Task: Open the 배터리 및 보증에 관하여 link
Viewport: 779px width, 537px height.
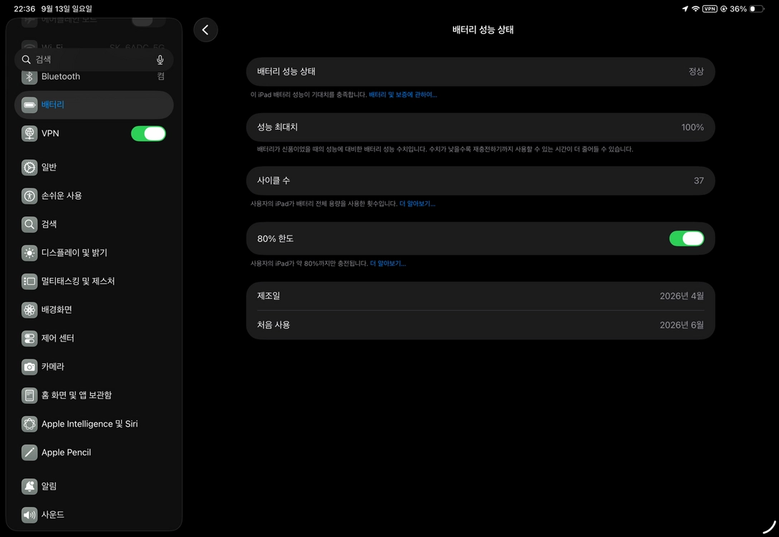Action: 403,95
